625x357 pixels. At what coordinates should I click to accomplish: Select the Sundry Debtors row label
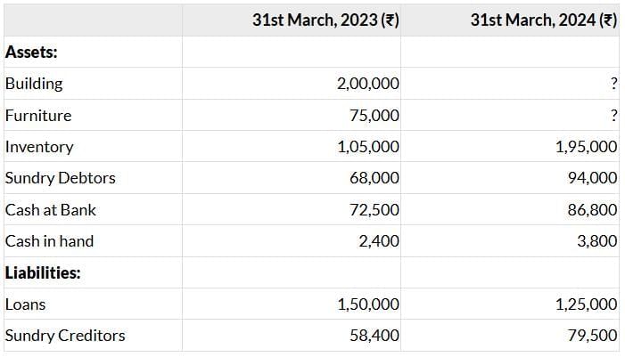point(61,178)
